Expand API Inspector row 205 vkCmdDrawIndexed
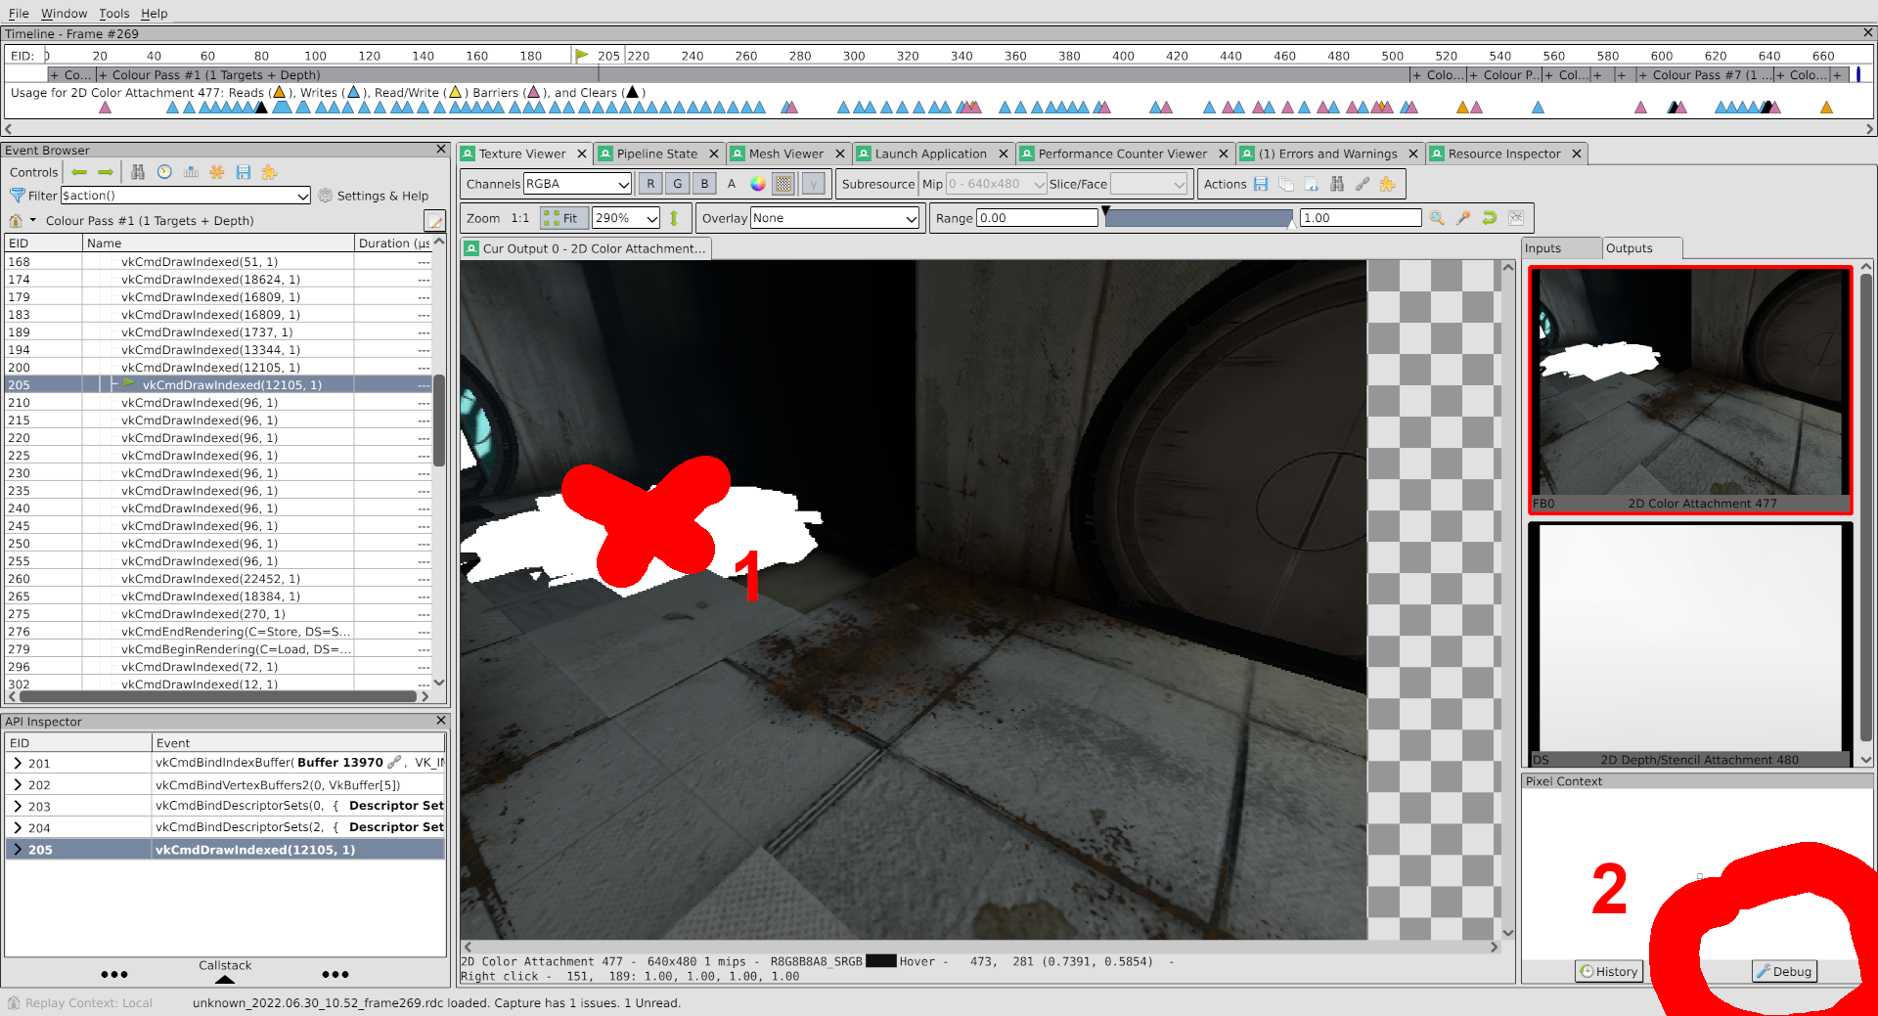The height and width of the screenshot is (1016, 1878). point(18,849)
